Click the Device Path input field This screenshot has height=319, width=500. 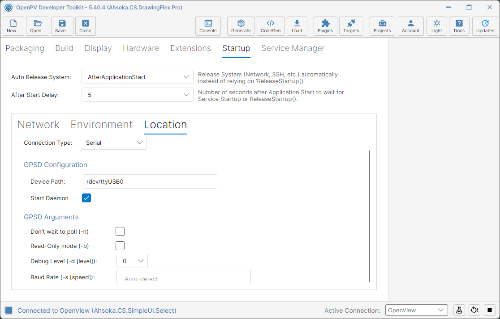pos(150,181)
